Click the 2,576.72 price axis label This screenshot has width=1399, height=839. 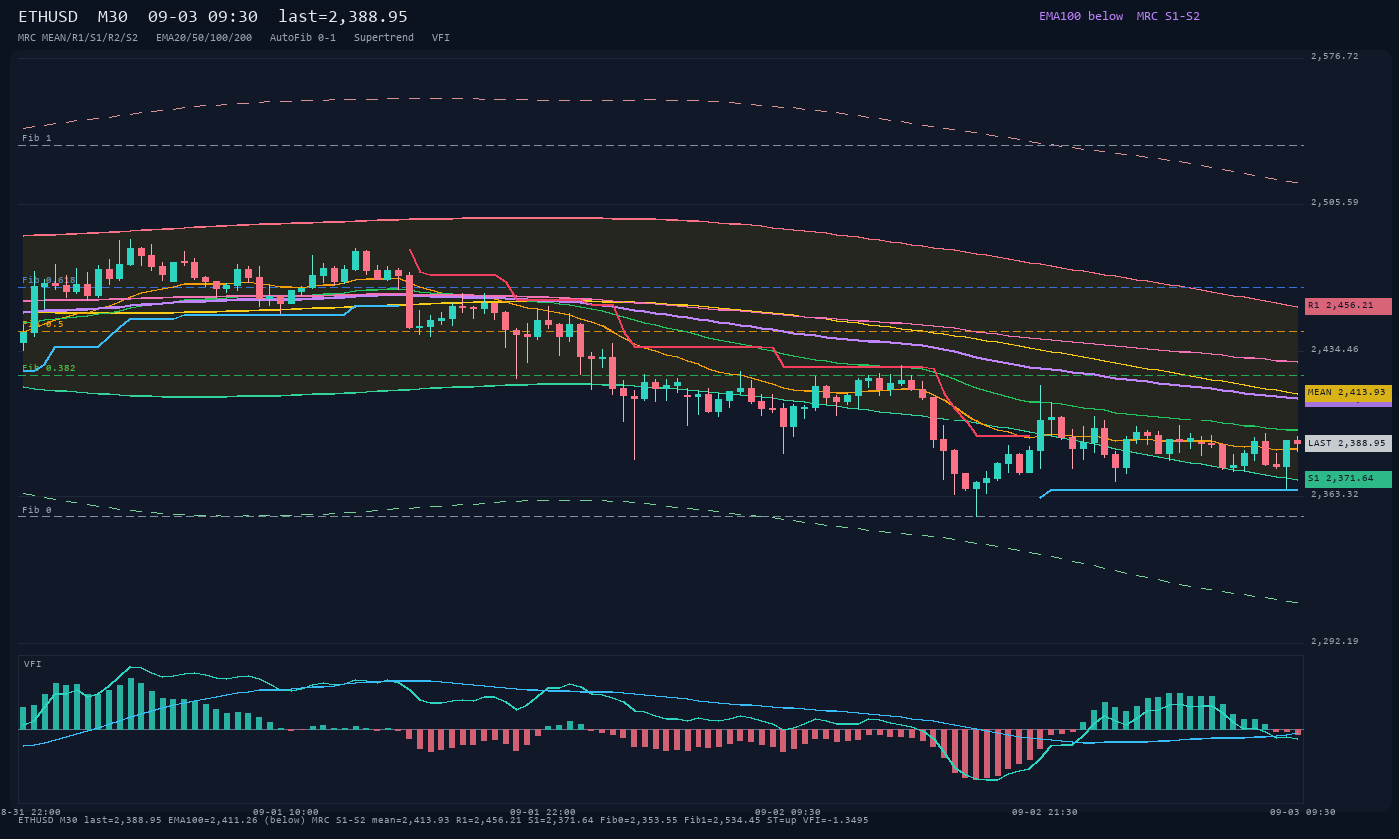click(x=1335, y=57)
